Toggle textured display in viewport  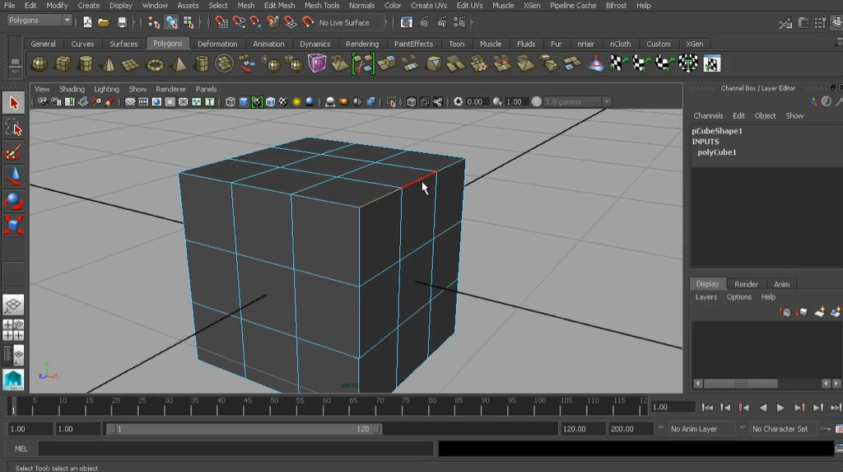(283, 102)
